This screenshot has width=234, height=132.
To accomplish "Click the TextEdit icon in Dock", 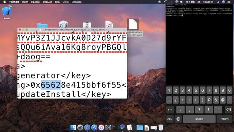I will coord(129,128).
